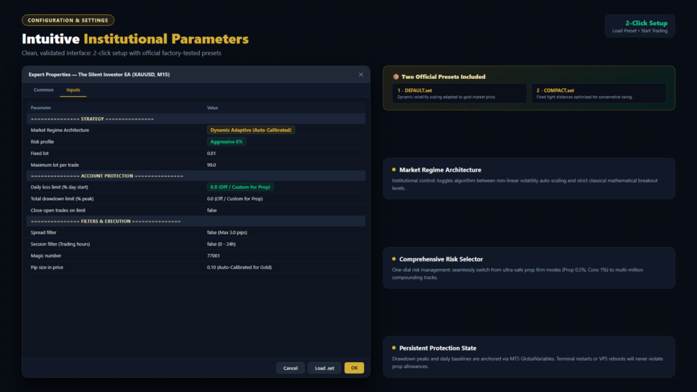This screenshot has width=697, height=392.
Task: Select Total drawdown limit (% peak) label
Action: pos(62,199)
